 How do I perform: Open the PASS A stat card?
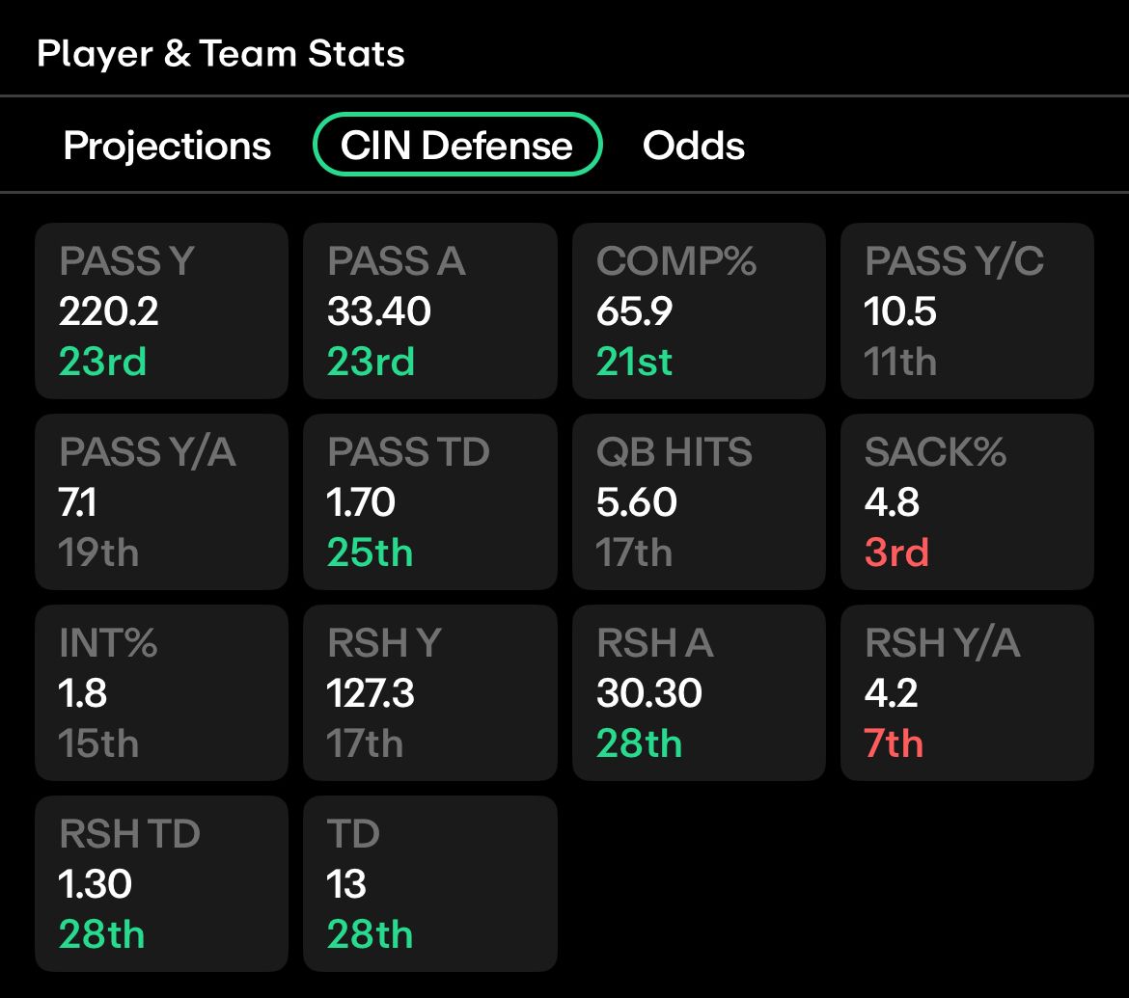[x=429, y=310]
